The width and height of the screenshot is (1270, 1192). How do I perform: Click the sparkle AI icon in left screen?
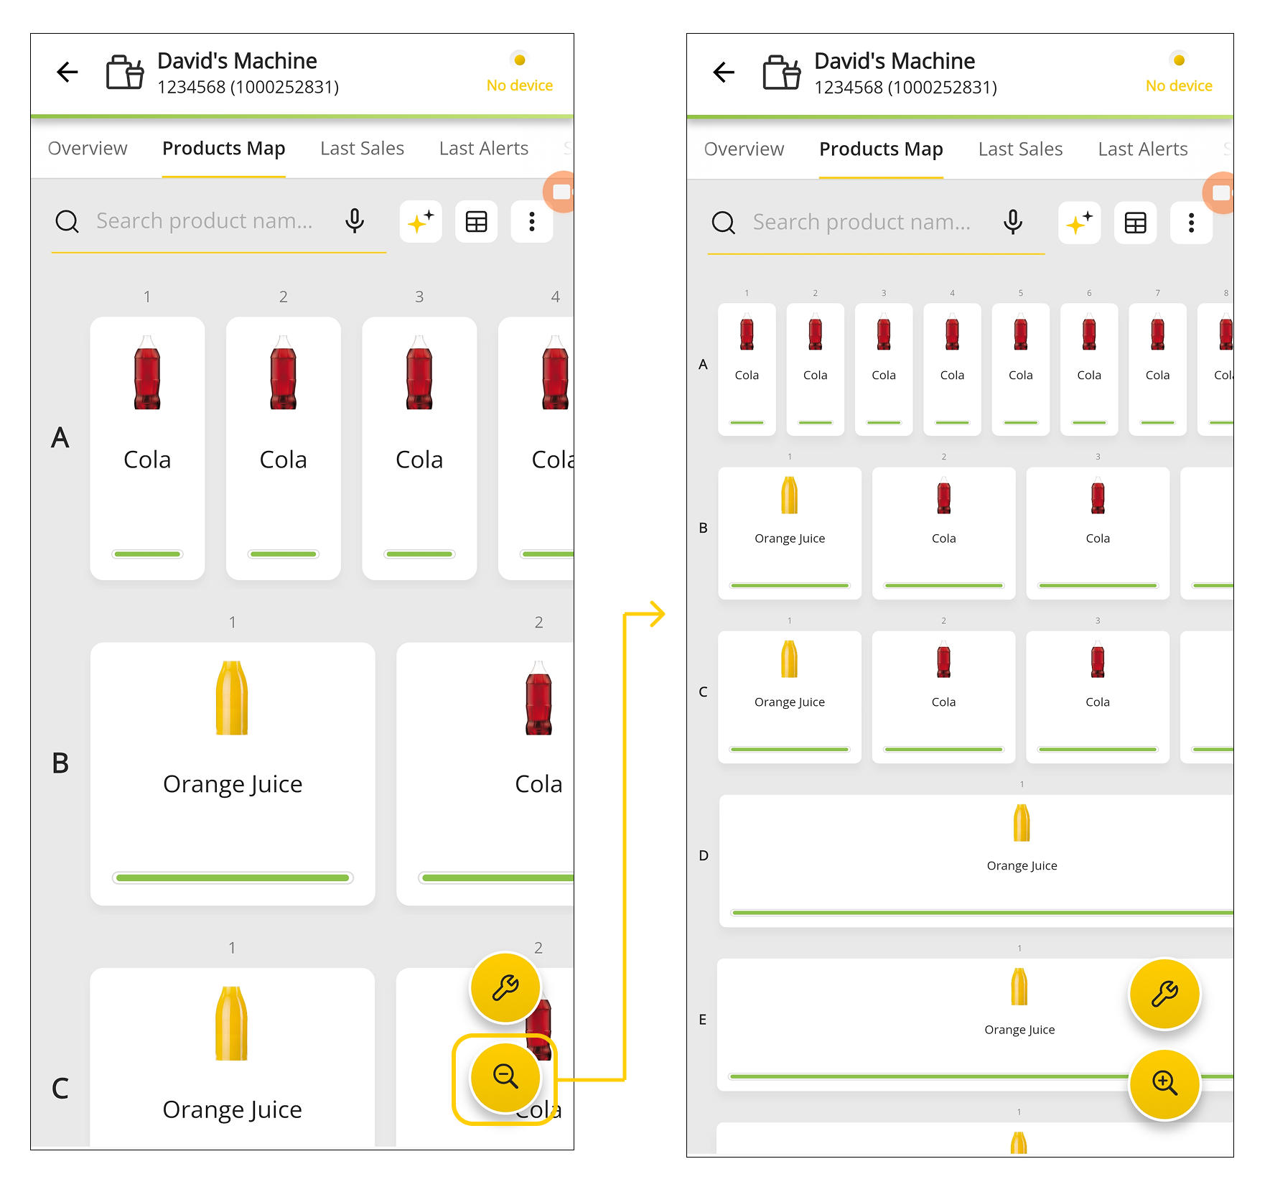pos(421,222)
